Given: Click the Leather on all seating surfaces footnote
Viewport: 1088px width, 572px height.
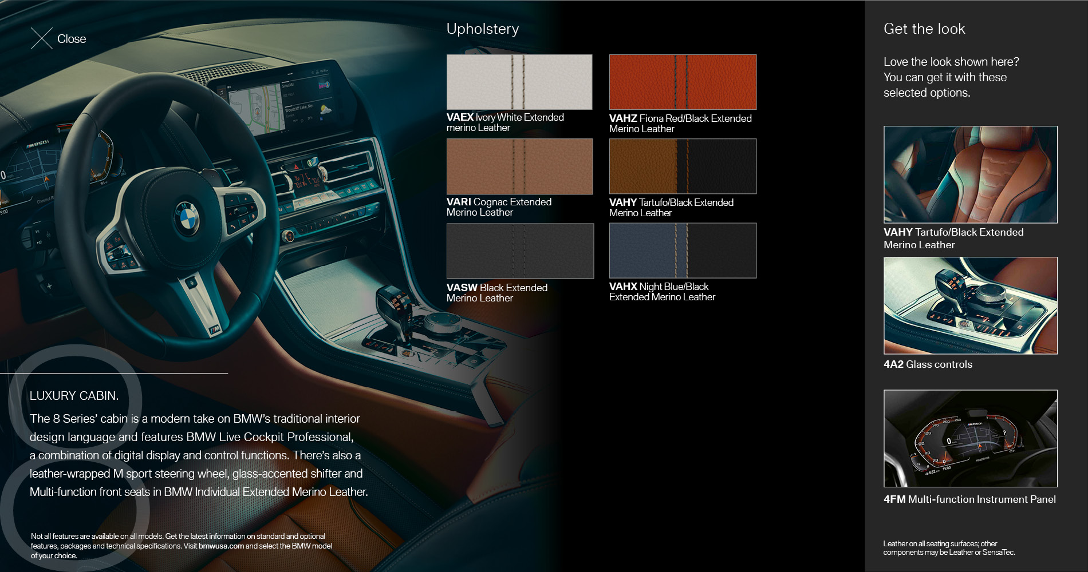Looking at the screenshot, I should [x=949, y=548].
